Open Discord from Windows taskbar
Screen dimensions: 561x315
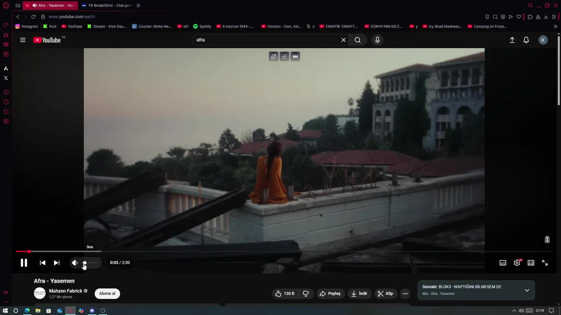click(x=92, y=311)
